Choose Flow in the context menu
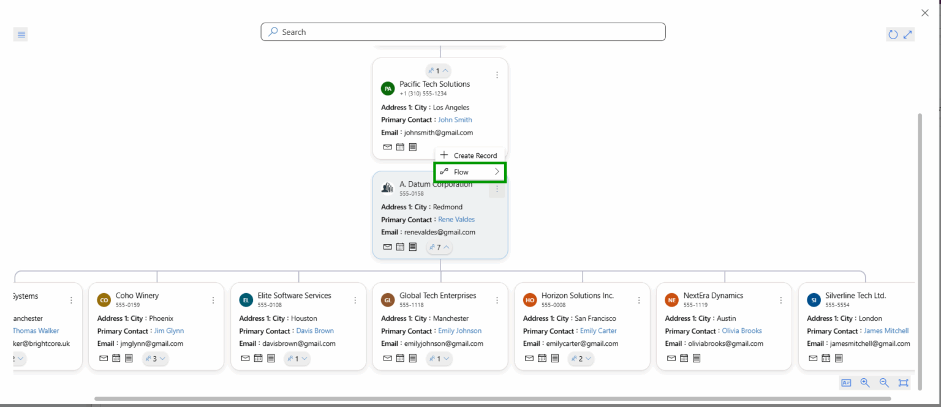Viewport: 941px width, 407px height. pos(461,172)
